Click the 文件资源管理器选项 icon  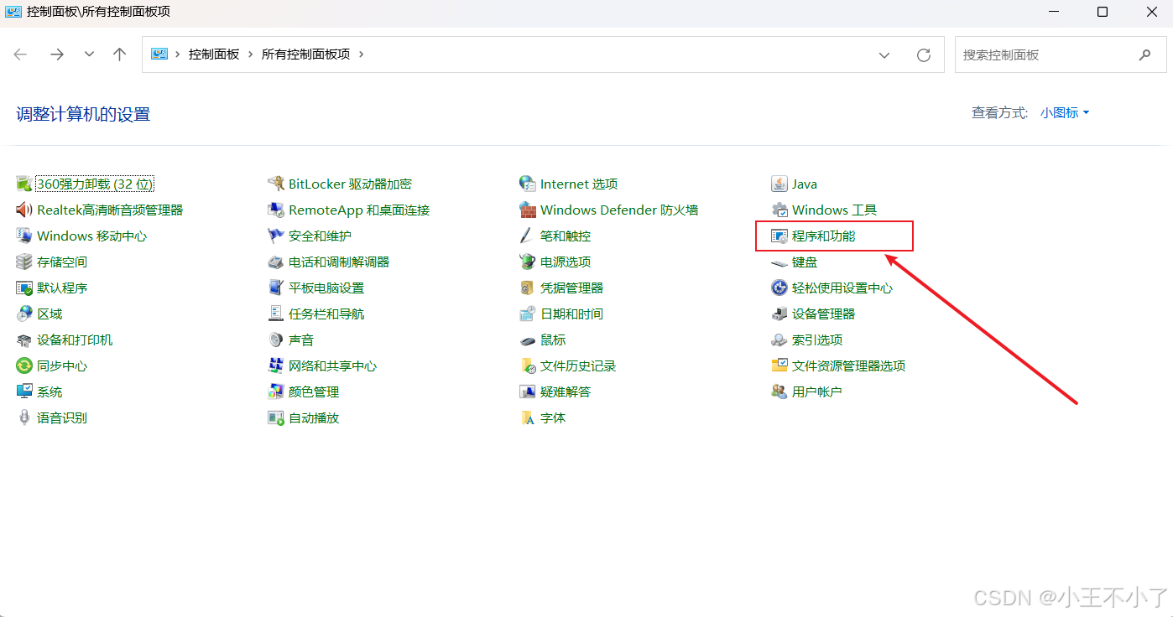point(779,366)
